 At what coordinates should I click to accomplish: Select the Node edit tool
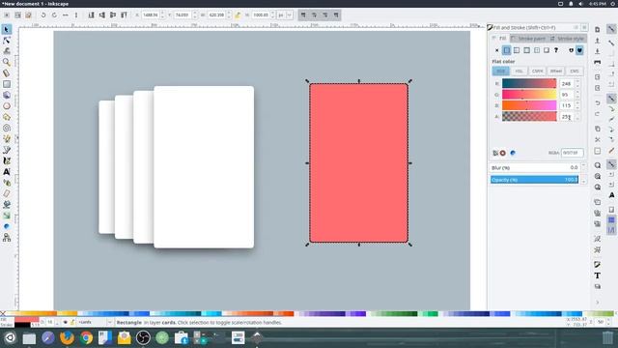click(x=7, y=41)
